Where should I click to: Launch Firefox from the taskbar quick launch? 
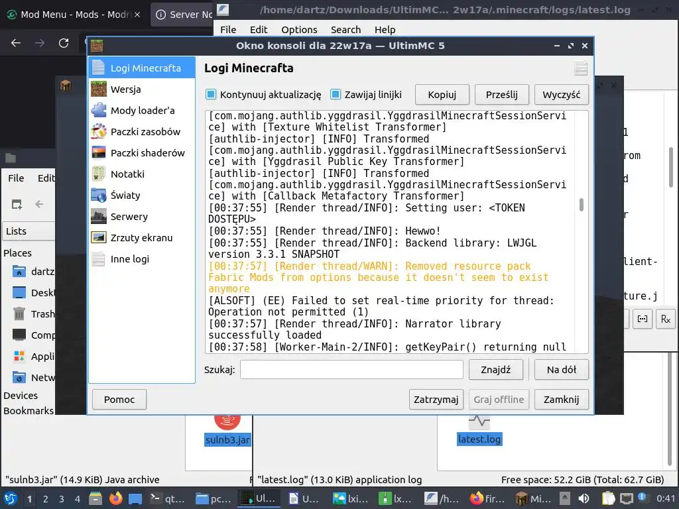click(115, 498)
